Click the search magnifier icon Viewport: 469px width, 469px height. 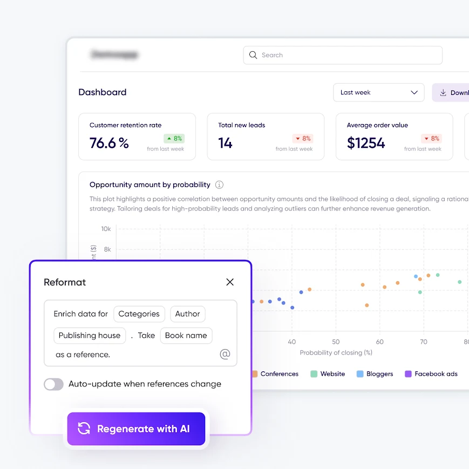point(253,55)
